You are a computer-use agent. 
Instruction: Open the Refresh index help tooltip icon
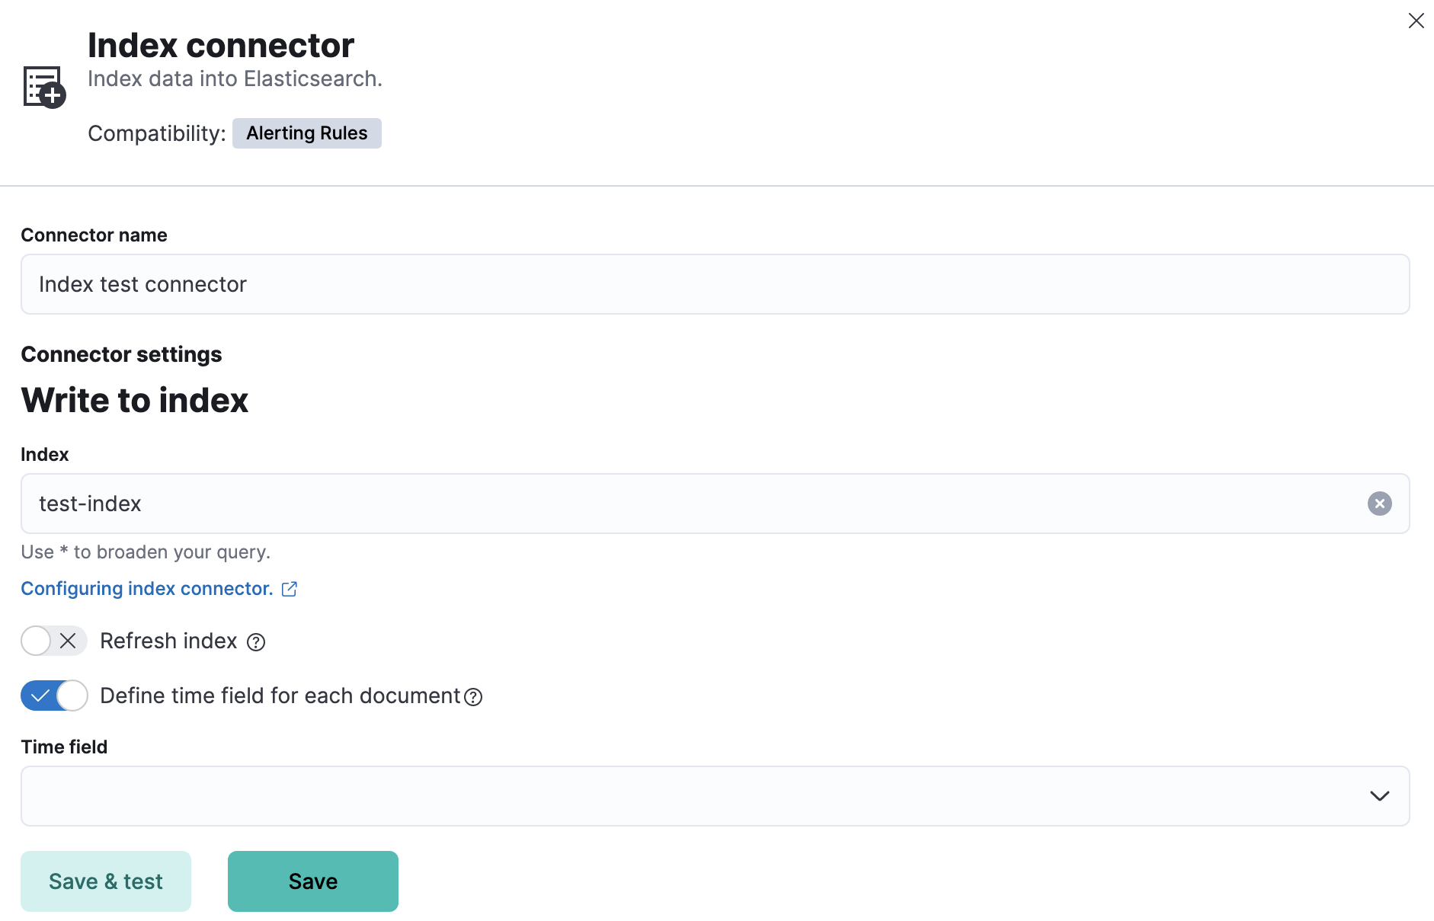tap(256, 642)
